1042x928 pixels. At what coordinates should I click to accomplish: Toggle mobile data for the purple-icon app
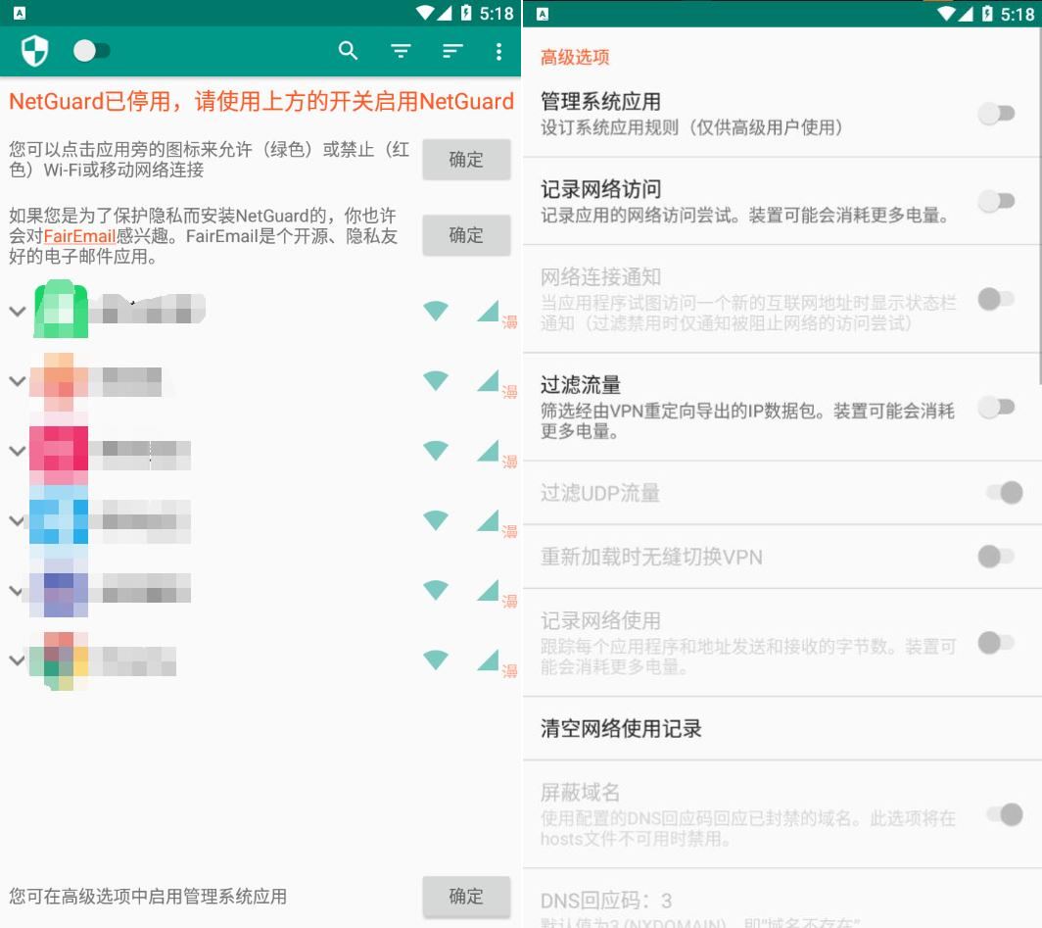point(488,590)
